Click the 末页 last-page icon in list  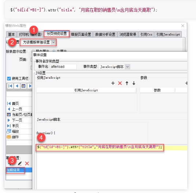pos(9,126)
